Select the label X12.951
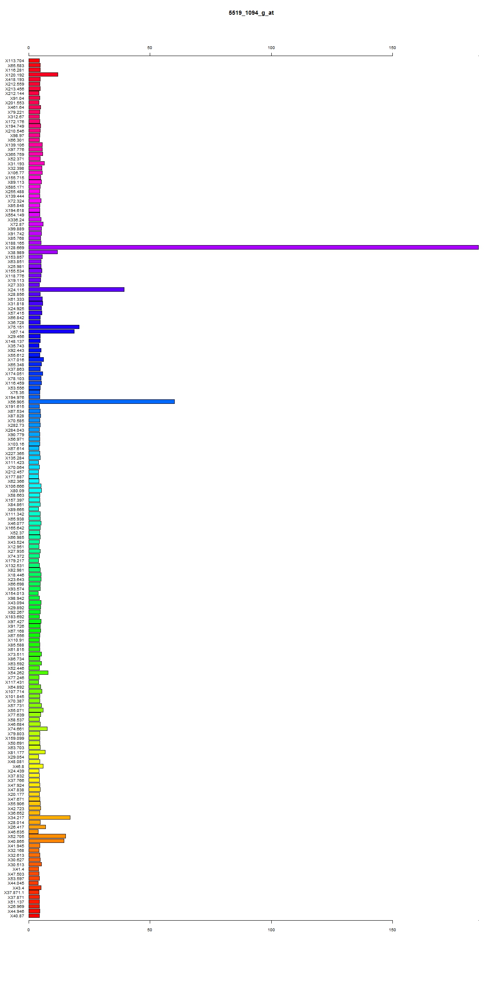This screenshot has width=491, height=982. click(16, 547)
